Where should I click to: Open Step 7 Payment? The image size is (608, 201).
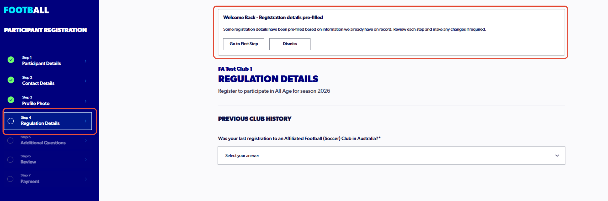47,179
